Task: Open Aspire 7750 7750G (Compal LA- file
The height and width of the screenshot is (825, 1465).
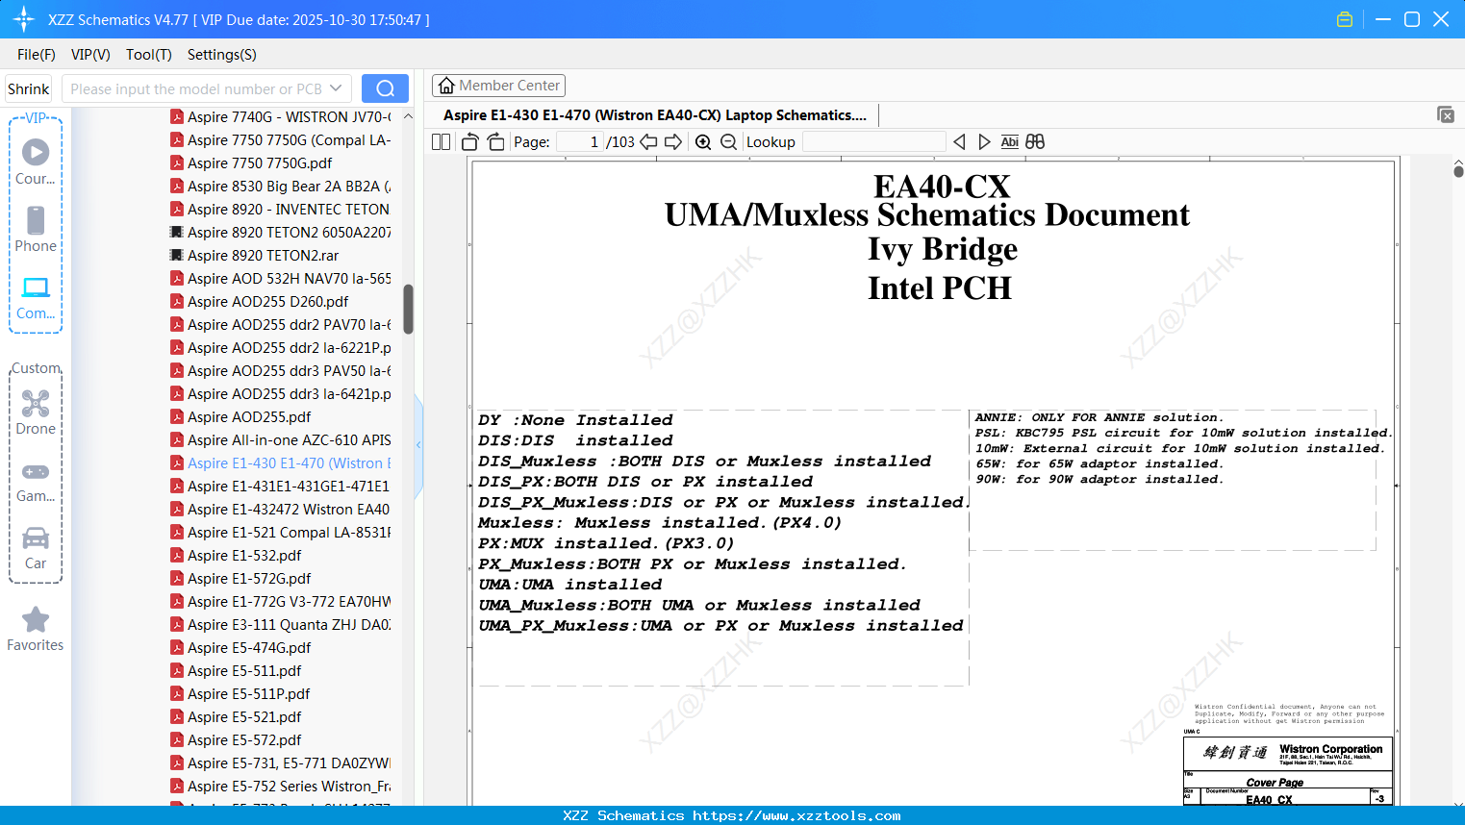Action: coord(281,140)
